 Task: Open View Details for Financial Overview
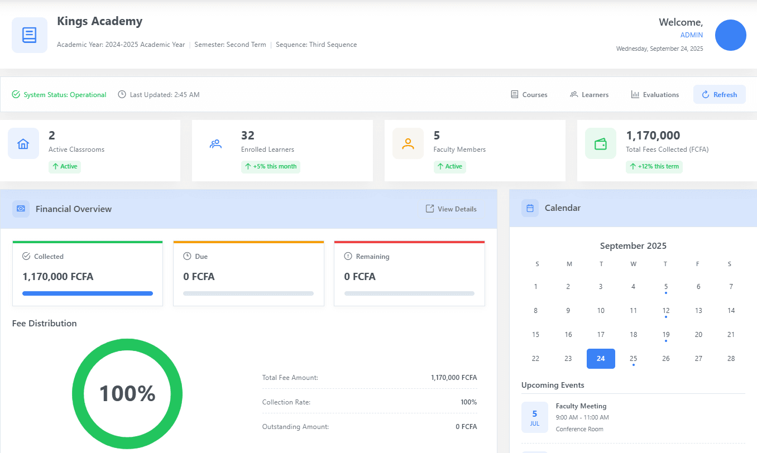click(x=451, y=209)
